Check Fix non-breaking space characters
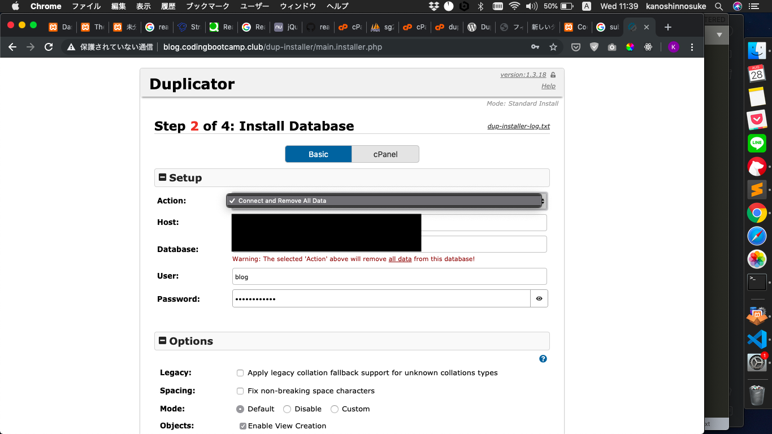Image resolution: width=772 pixels, height=434 pixels. click(240, 390)
